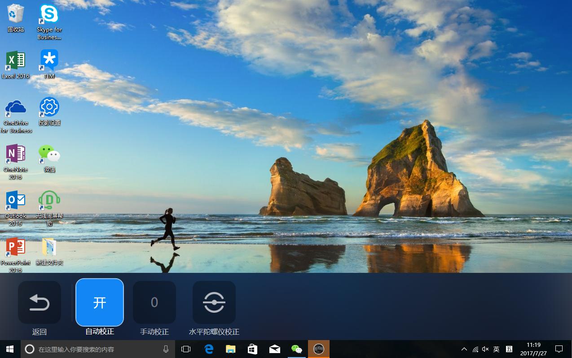
Task: Select the 新建文件夹 folder on desktop
Action: pos(49,247)
